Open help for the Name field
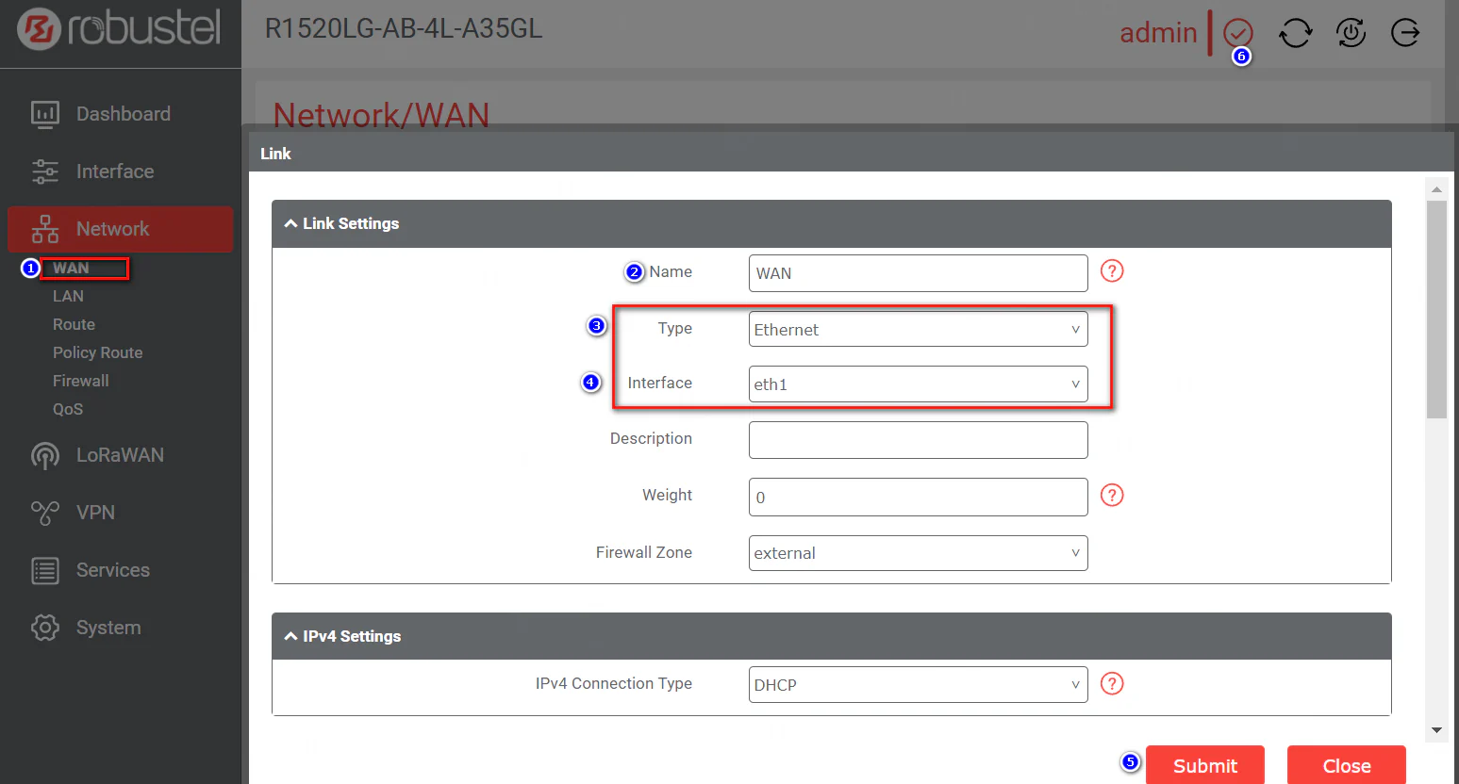Viewport: 1459px width, 784px height. (1112, 271)
